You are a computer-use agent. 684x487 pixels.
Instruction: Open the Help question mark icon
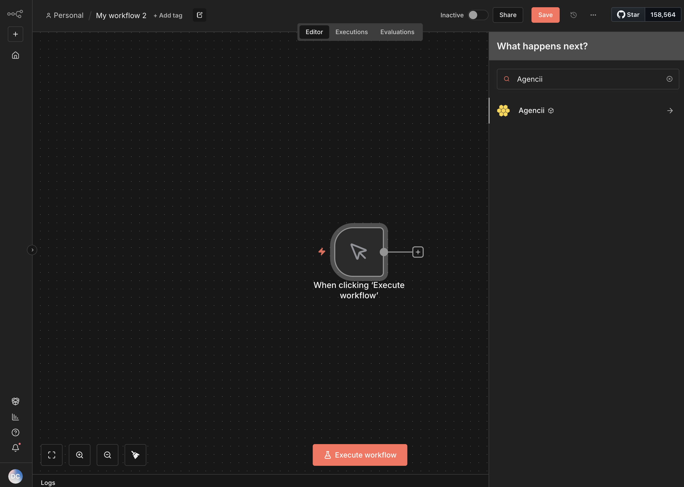pos(15,432)
